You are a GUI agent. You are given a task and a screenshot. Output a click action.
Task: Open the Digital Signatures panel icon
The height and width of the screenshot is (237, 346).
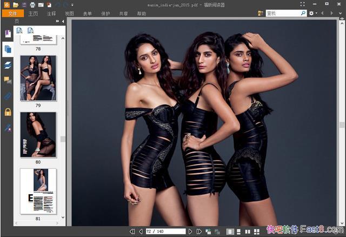pos(8,128)
